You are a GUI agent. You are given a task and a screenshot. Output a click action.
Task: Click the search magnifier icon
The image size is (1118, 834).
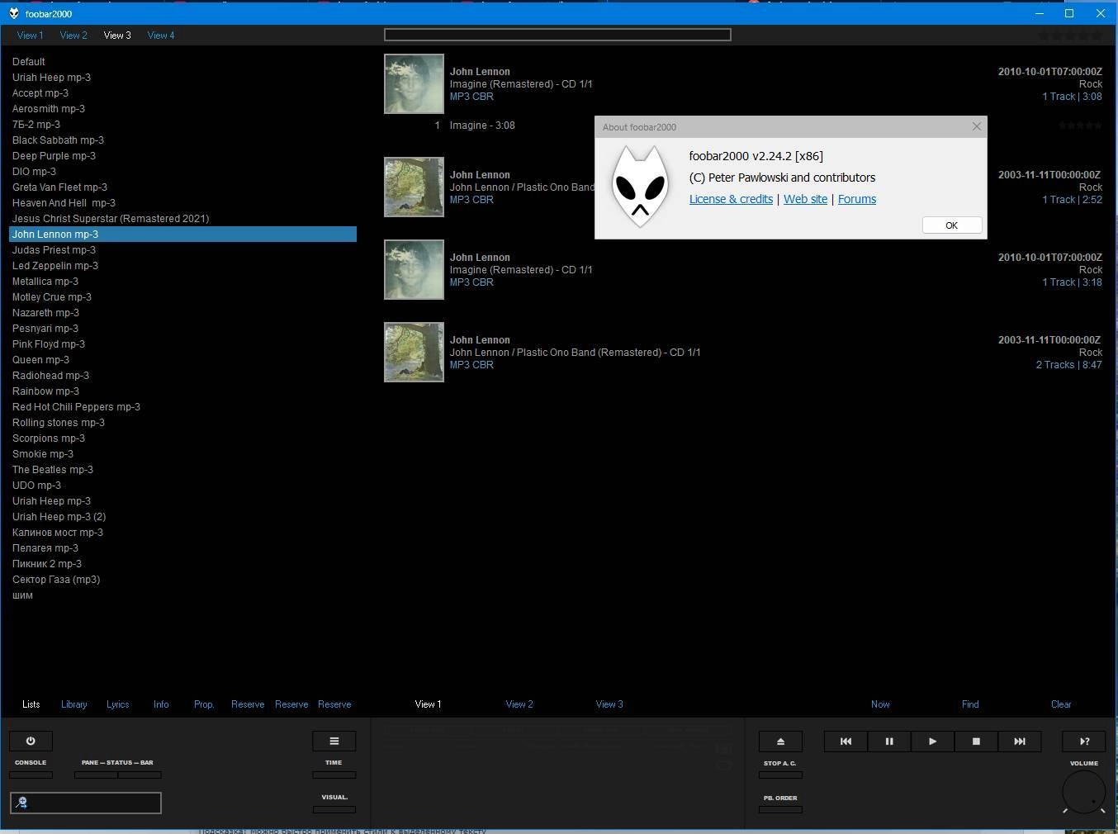[x=21, y=803]
